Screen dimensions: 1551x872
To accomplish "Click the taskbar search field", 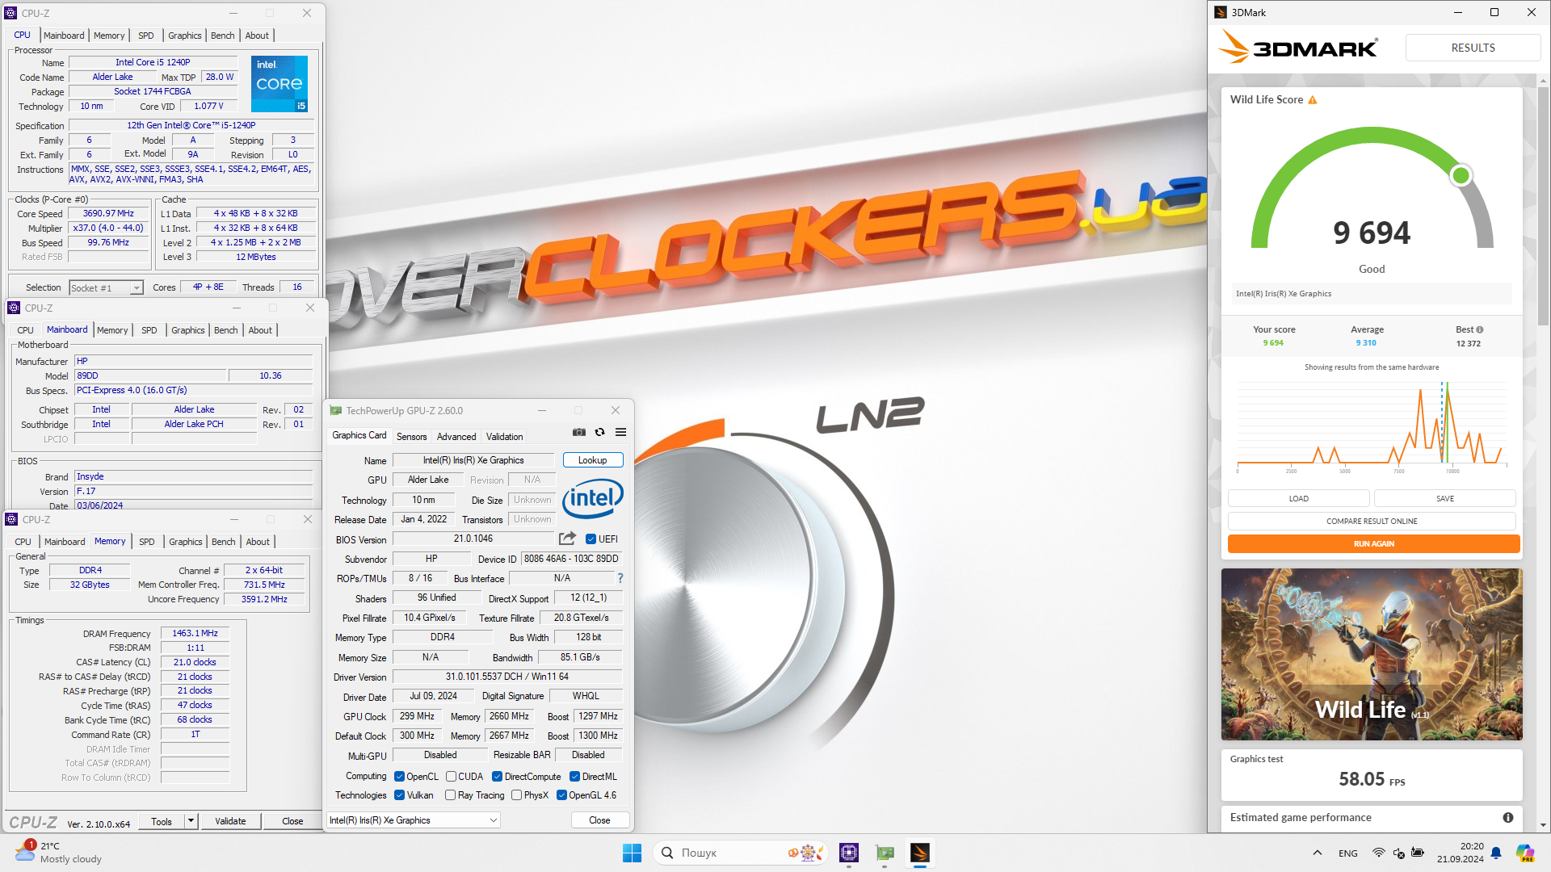I will pos(742,853).
